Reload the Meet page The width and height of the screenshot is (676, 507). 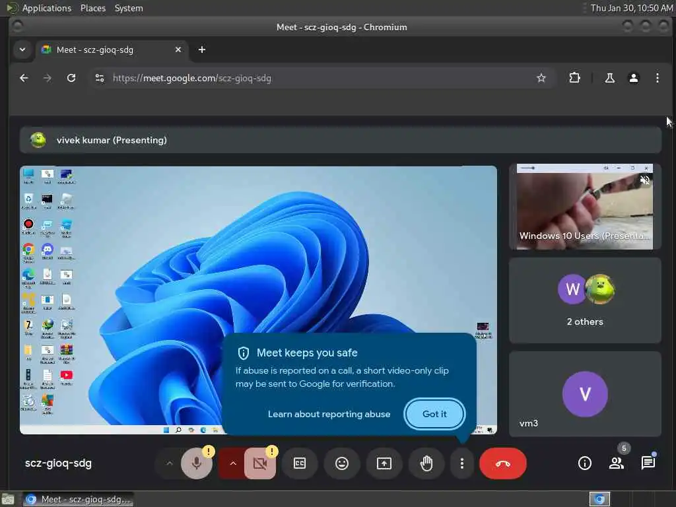point(71,78)
